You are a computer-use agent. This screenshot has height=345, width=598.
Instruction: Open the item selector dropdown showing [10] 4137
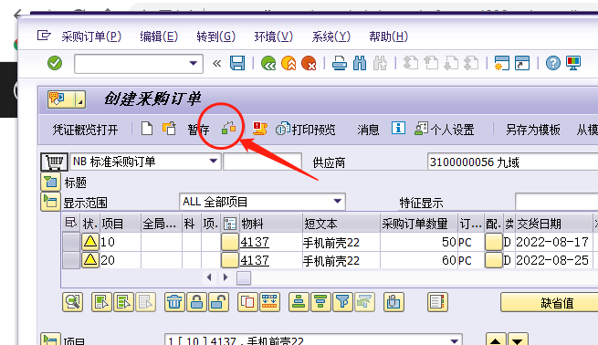click(x=454, y=340)
